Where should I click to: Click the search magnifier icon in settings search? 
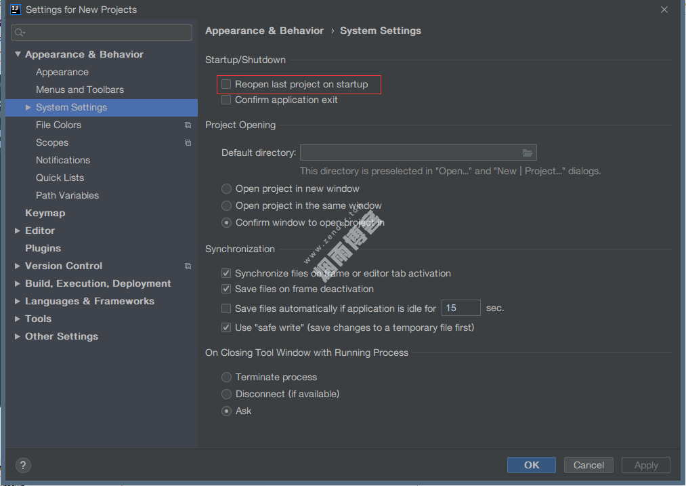pyautogui.click(x=20, y=33)
